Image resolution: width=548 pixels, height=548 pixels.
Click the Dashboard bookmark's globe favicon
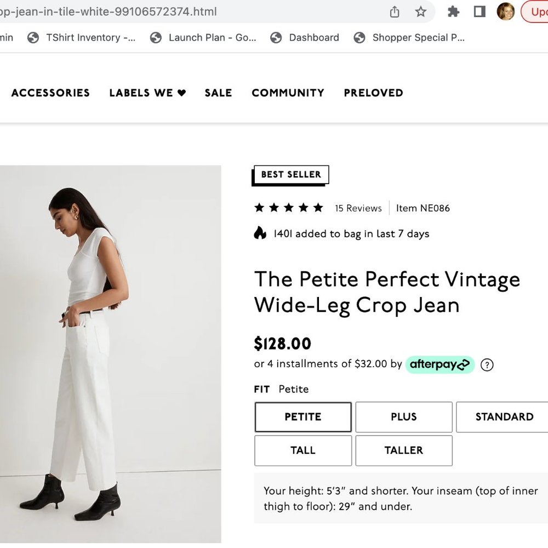[x=276, y=37]
